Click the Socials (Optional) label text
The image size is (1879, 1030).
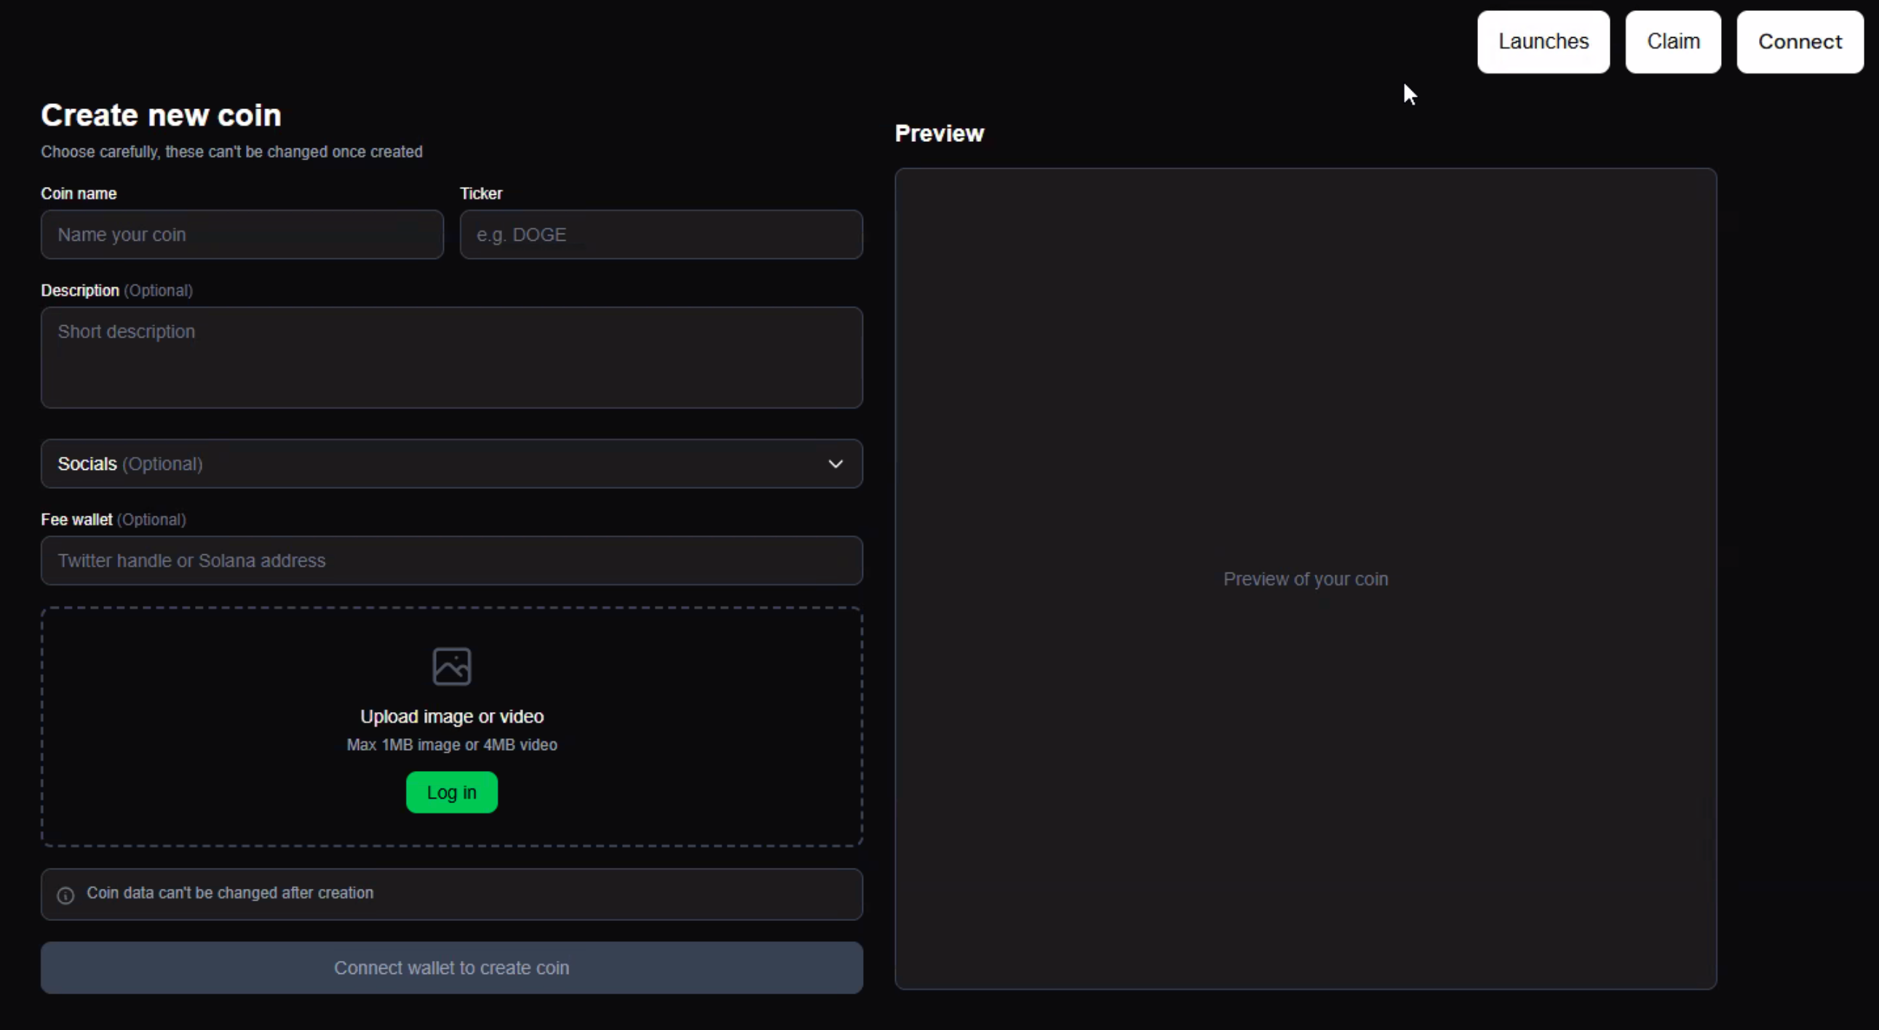click(130, 463)
